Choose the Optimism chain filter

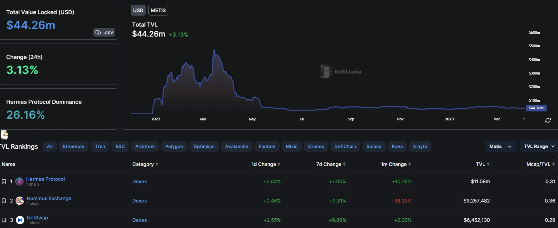(204, 146)
